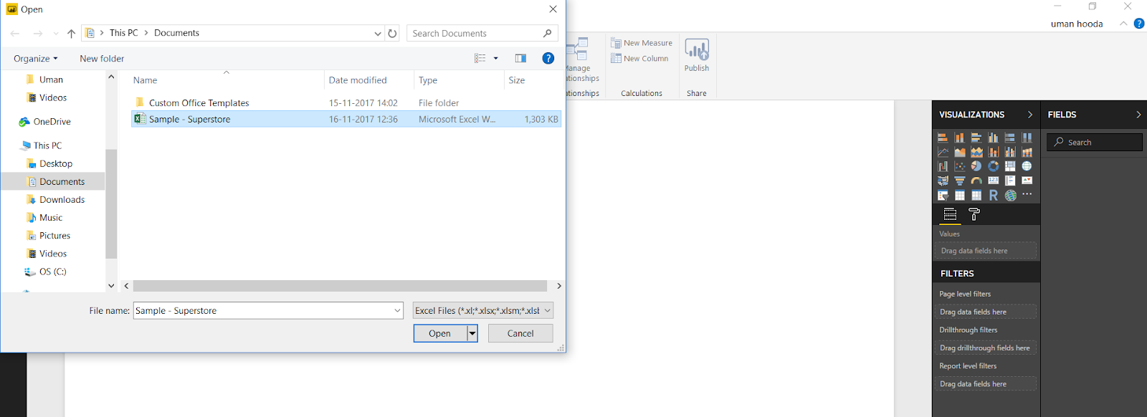Open more visuals ellipsis menu
This screenshot has height=417, width=1147.
1027,194
